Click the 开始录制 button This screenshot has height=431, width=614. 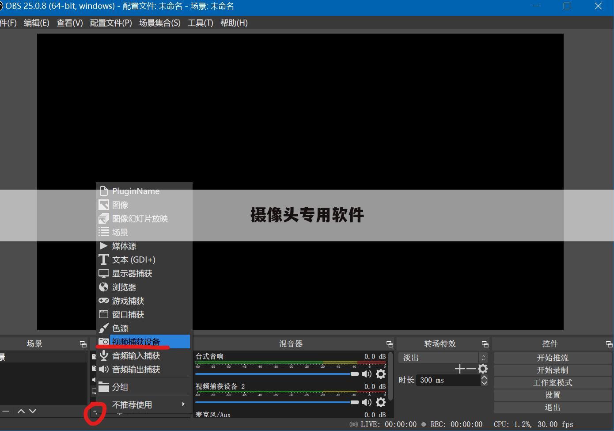(553, 370)
